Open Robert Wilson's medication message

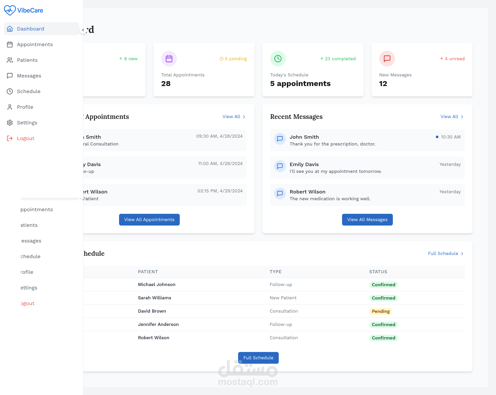(367, 195)
